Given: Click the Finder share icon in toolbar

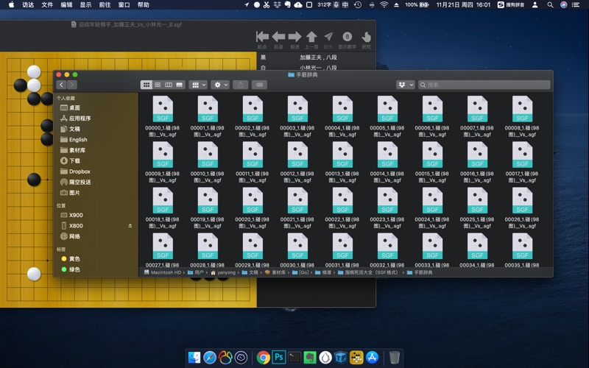Looking at the screenshot, I should coord(240,85).
